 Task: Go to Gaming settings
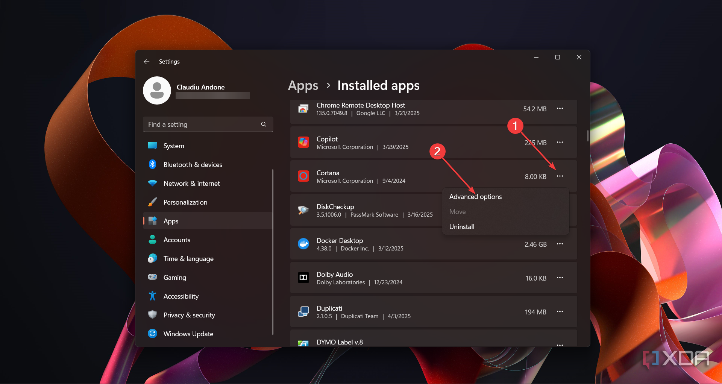pyautogui.click(x=208, y=278)
